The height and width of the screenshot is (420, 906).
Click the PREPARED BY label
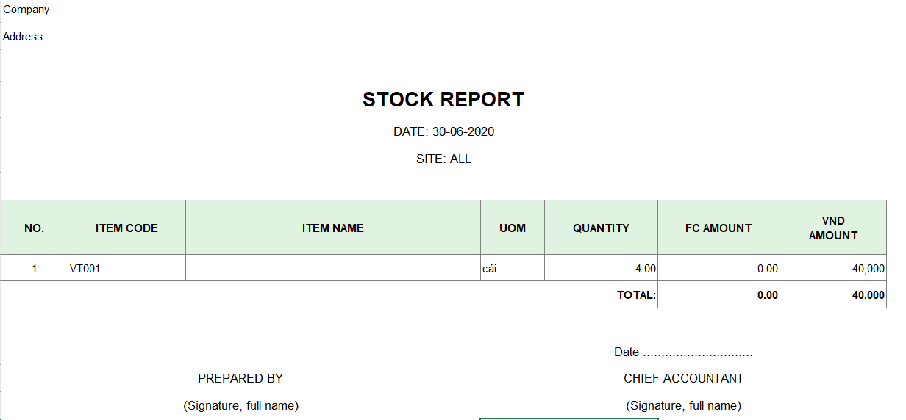pyautogui.click(x=240, y=379)
